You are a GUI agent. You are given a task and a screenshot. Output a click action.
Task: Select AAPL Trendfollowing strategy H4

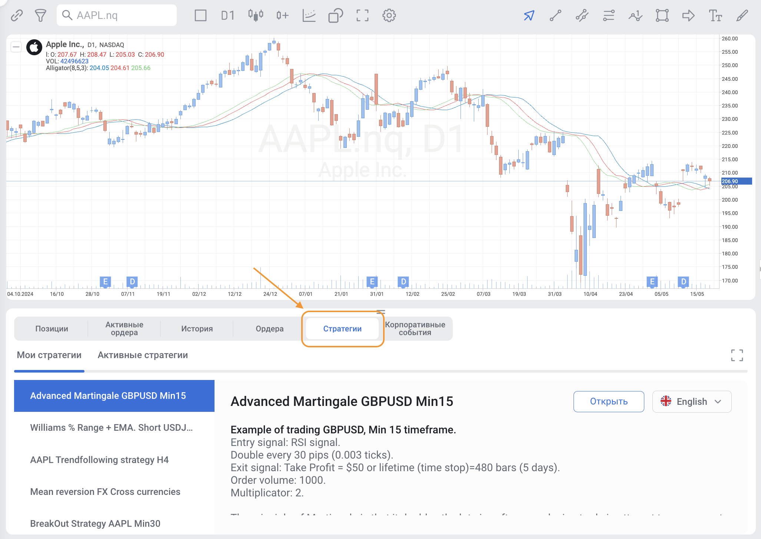click(99, 460)
